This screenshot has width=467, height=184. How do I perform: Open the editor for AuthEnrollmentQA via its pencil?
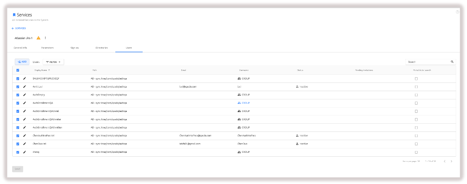point(25,103)
